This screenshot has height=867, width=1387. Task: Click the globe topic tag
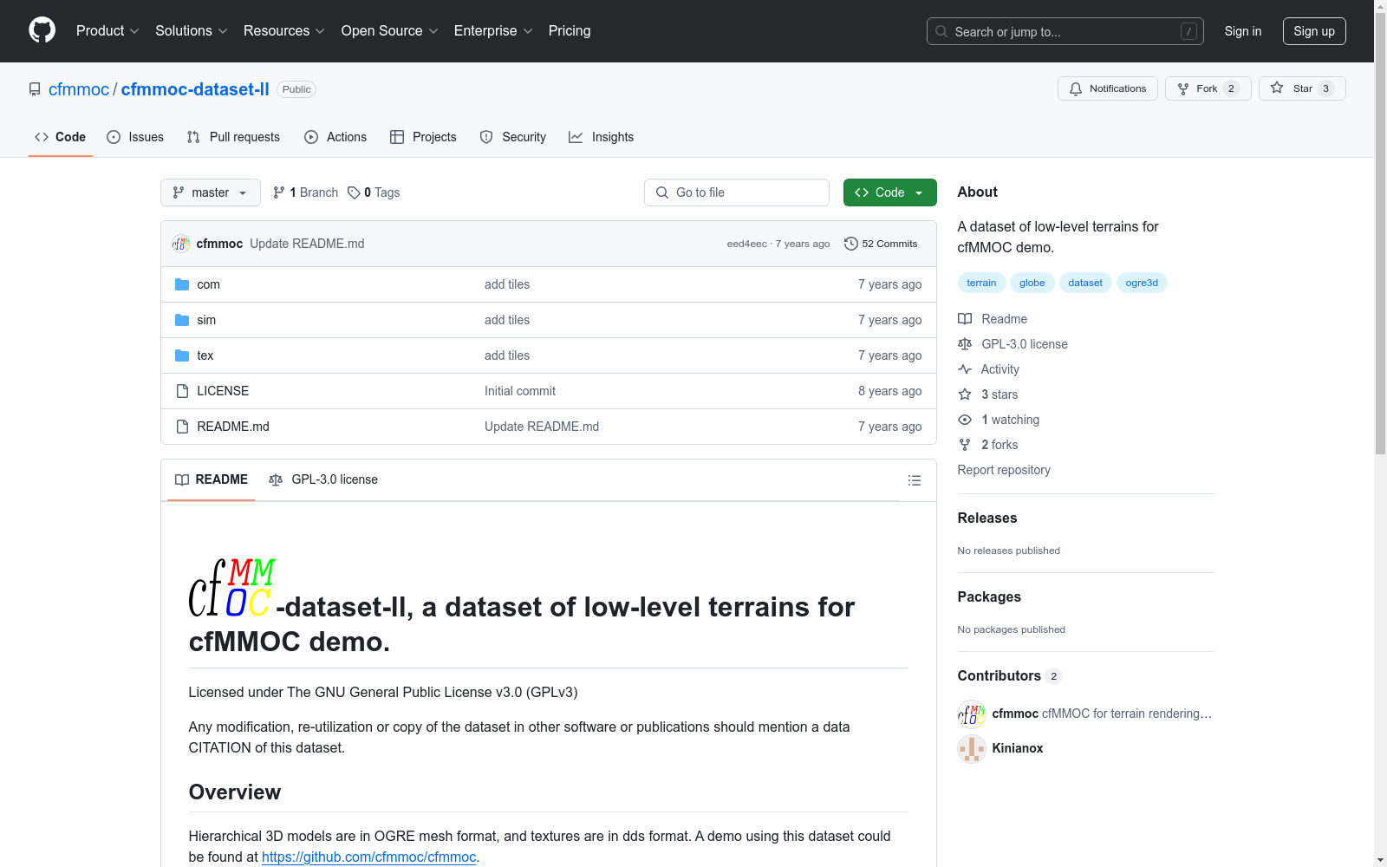point(1032,283)
